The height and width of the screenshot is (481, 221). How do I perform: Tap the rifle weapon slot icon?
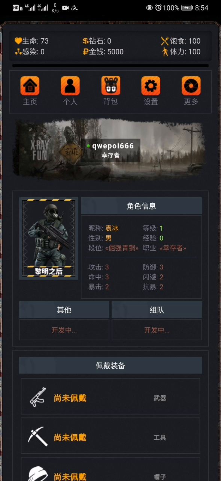point(38,397)
